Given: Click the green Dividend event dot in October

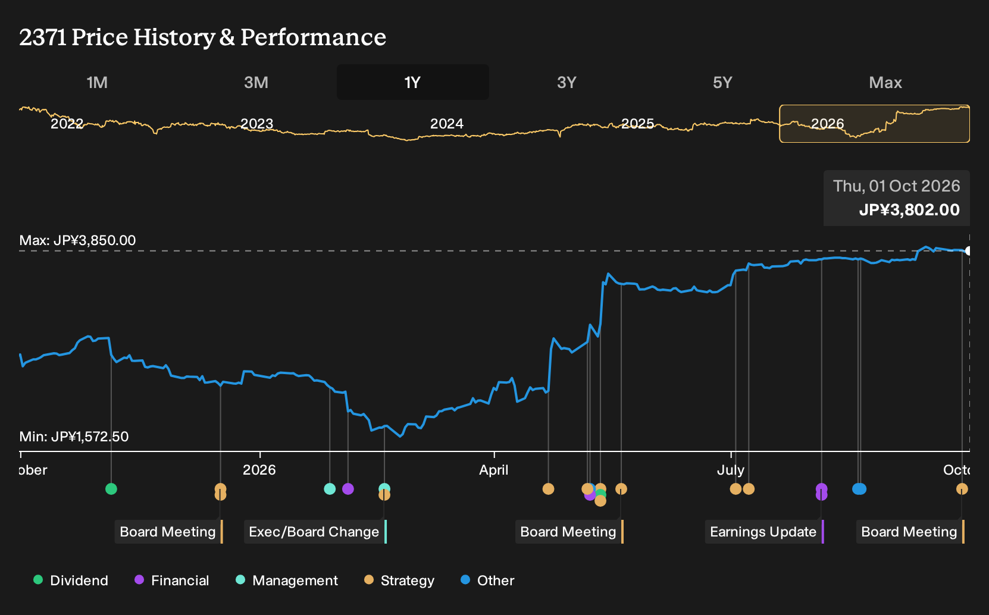Looking at the screenshot, I should coord(111,489).
